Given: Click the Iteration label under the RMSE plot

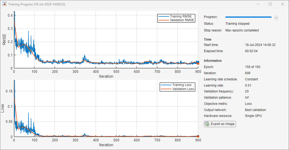Looking at the screenshot, I should point(106,76).
